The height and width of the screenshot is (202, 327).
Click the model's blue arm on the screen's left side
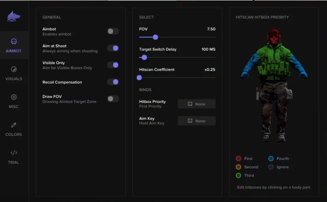(x=250, y=65)
